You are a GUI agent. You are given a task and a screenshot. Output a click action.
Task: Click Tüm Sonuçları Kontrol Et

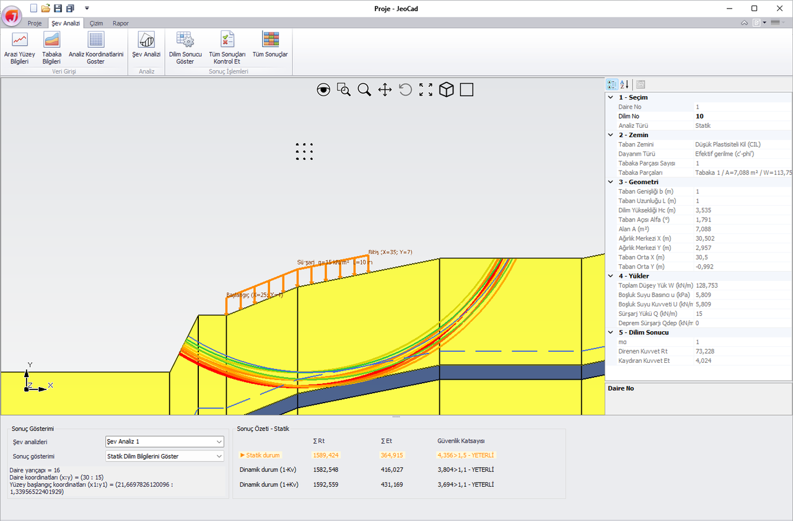coord(227,48)
